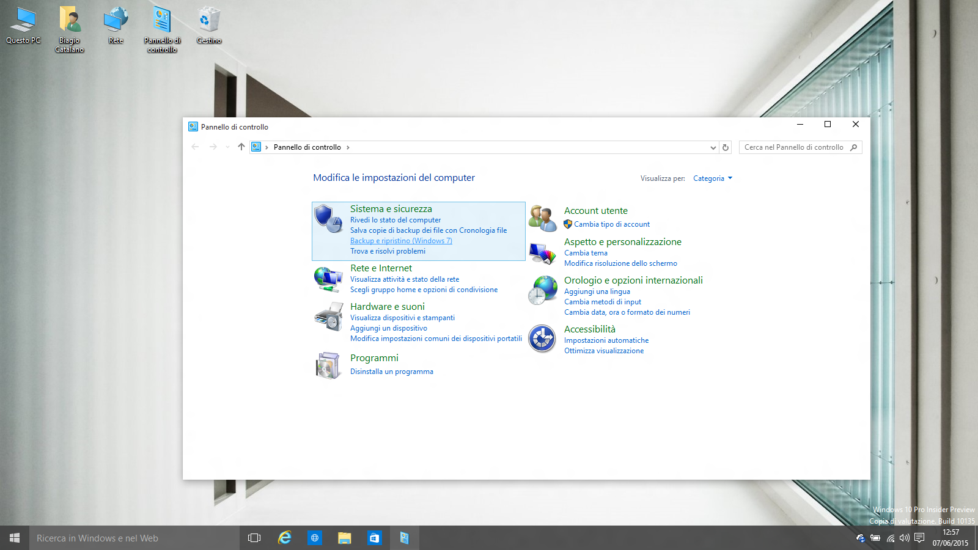
Task: Click Cambia tema link
Action: click(x=586, y=253)
